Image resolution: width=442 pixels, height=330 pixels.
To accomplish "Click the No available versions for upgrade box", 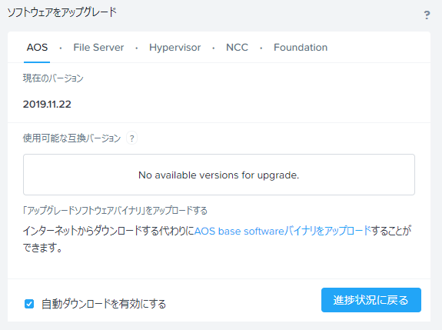I will (x=219, y=175).
